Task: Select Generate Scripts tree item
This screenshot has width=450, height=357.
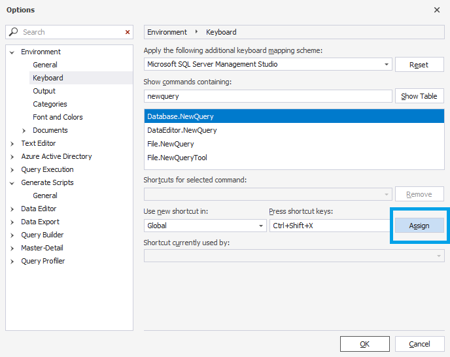Action: pos(47,182)
